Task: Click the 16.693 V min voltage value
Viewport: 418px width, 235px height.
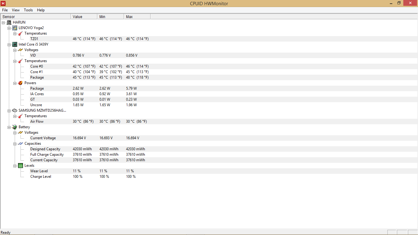Action: (106, 138)
